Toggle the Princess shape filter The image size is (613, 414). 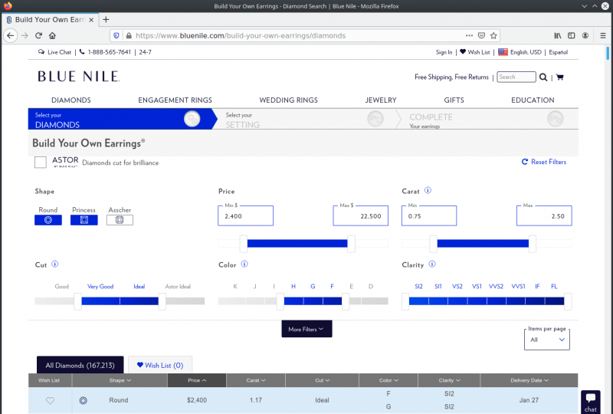[84, 220]
